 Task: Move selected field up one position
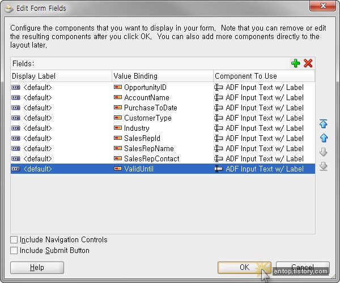point(324,138)
